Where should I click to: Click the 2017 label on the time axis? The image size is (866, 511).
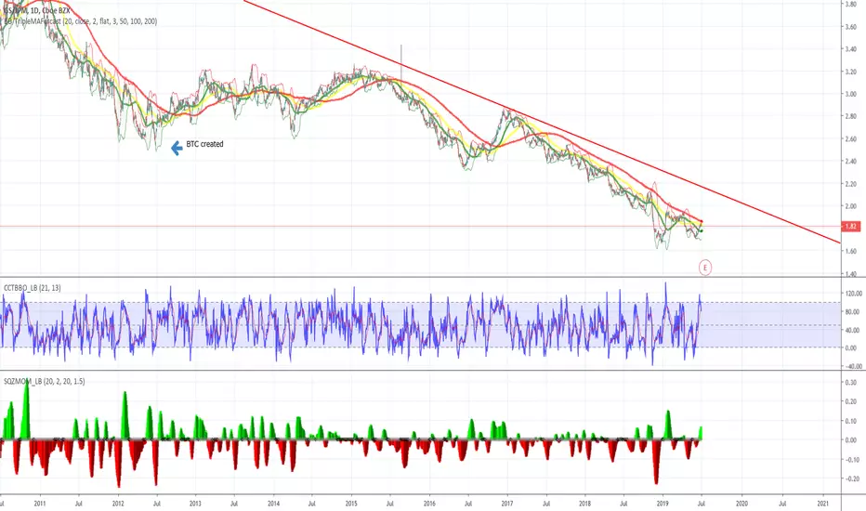pyautogui.click(x=507, y=504)
